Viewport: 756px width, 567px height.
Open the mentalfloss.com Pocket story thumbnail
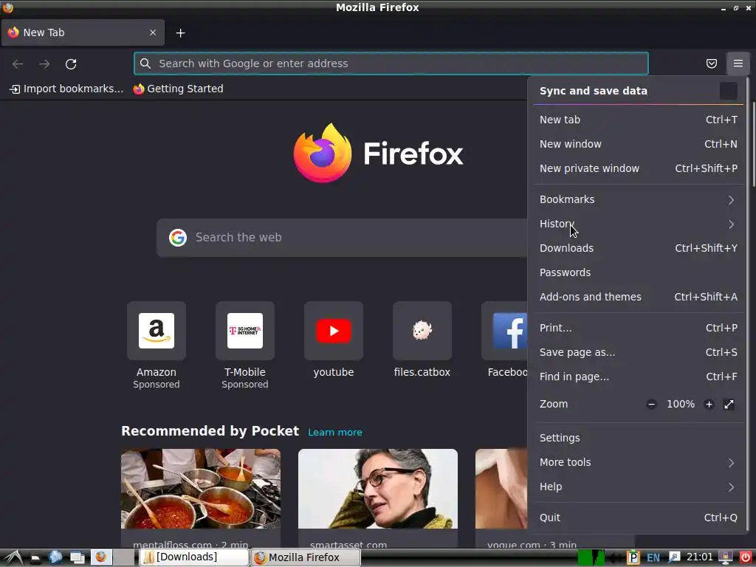201,489
